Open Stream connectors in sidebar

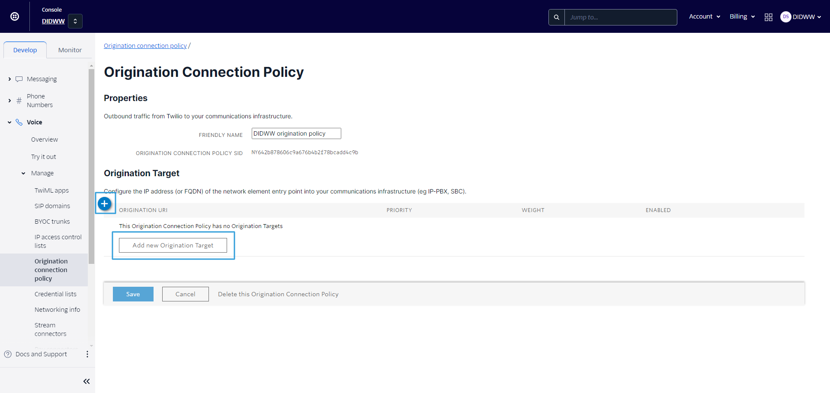[50, 330]
